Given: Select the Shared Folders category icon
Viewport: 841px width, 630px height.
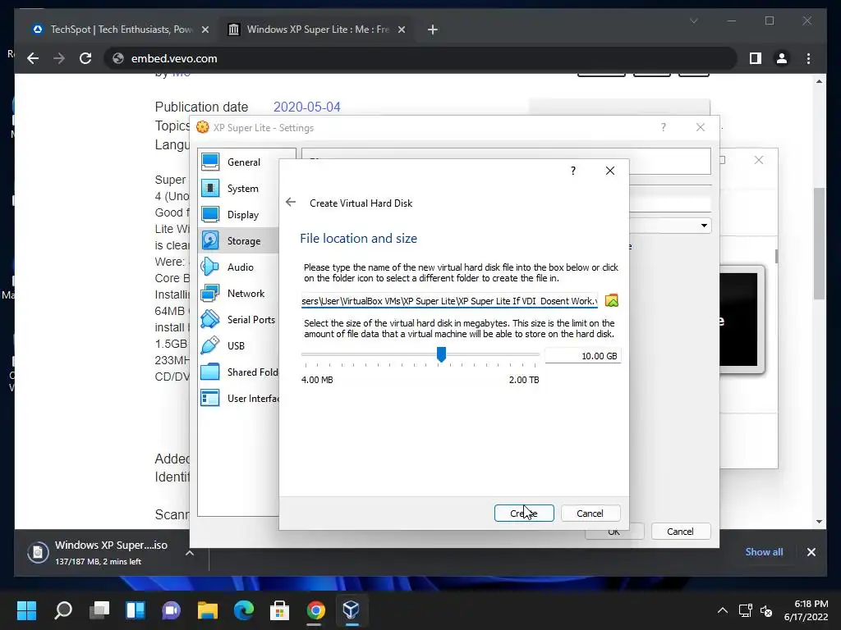Looking at the screenshot, I should click(x=210, y=372).
